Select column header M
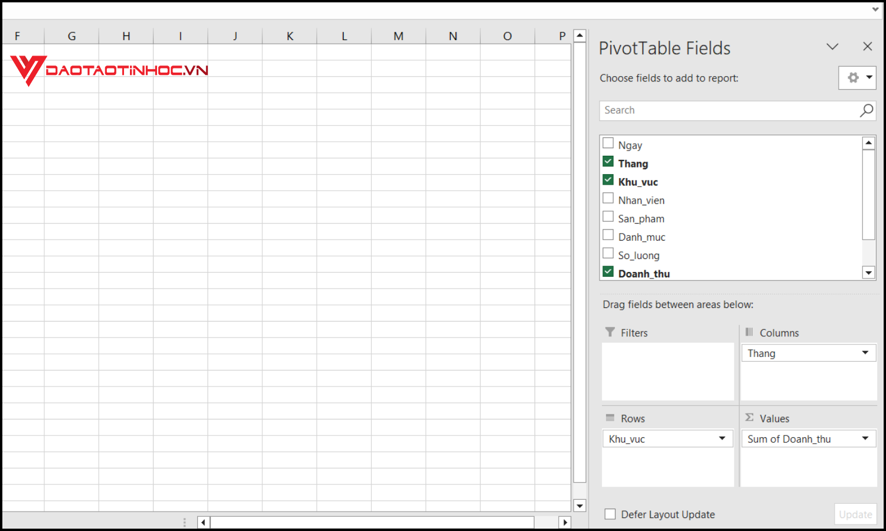Screen dimensions: 886x531 click(398, 35)
